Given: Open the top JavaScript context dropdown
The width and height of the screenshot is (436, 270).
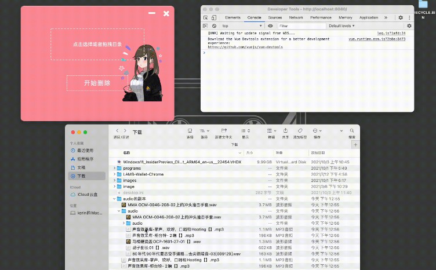Looking at the screenshot, I should 241,26.
